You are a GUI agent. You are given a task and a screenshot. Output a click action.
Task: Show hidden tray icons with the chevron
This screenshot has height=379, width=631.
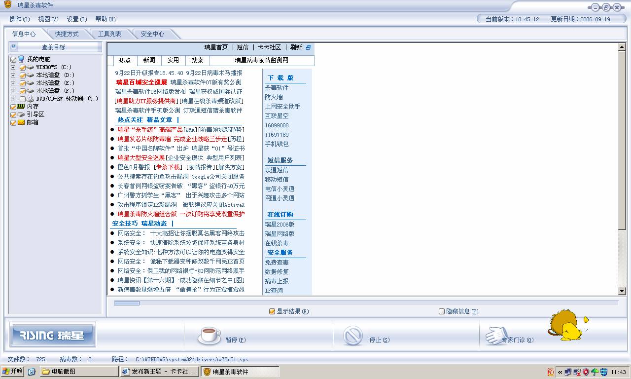(x=560, y=372)
